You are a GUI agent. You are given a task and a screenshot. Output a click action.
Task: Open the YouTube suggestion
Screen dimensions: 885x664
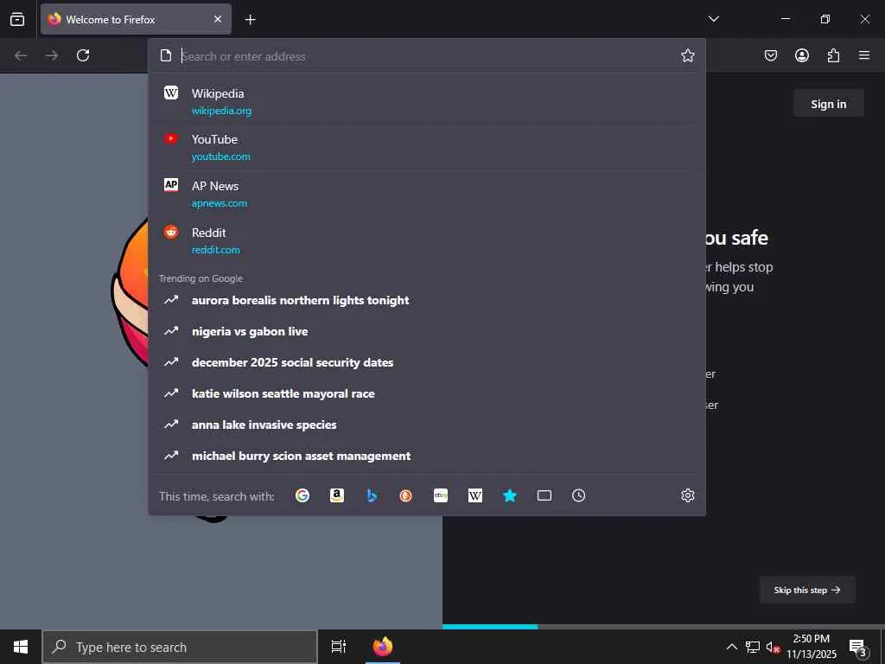[427, 147]
